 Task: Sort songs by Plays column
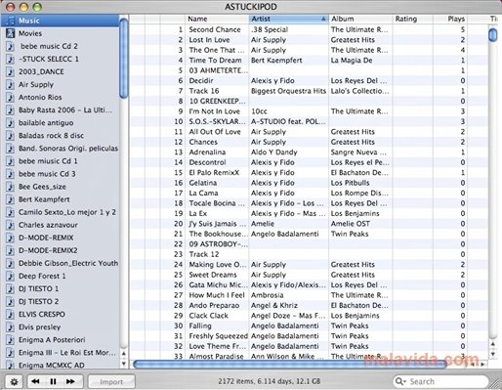[x=450, y=19]
